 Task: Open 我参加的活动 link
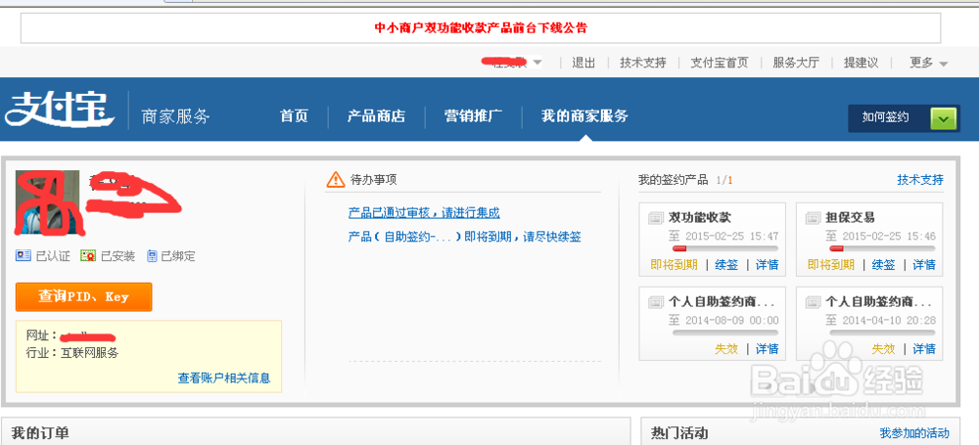pos(914,432)
